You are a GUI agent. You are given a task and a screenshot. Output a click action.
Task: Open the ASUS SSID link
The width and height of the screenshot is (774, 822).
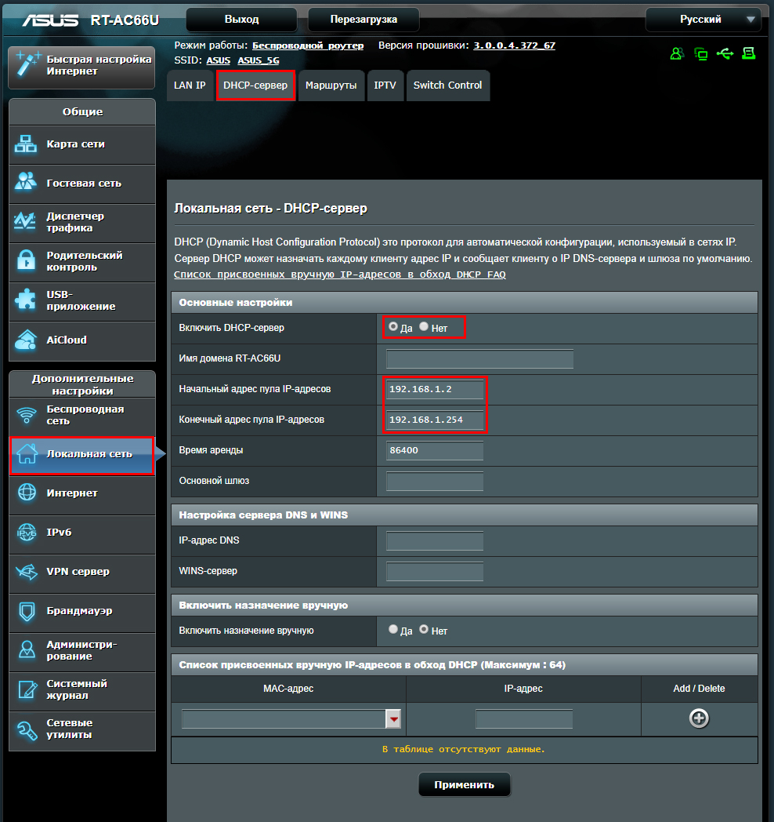coord(219,60)
